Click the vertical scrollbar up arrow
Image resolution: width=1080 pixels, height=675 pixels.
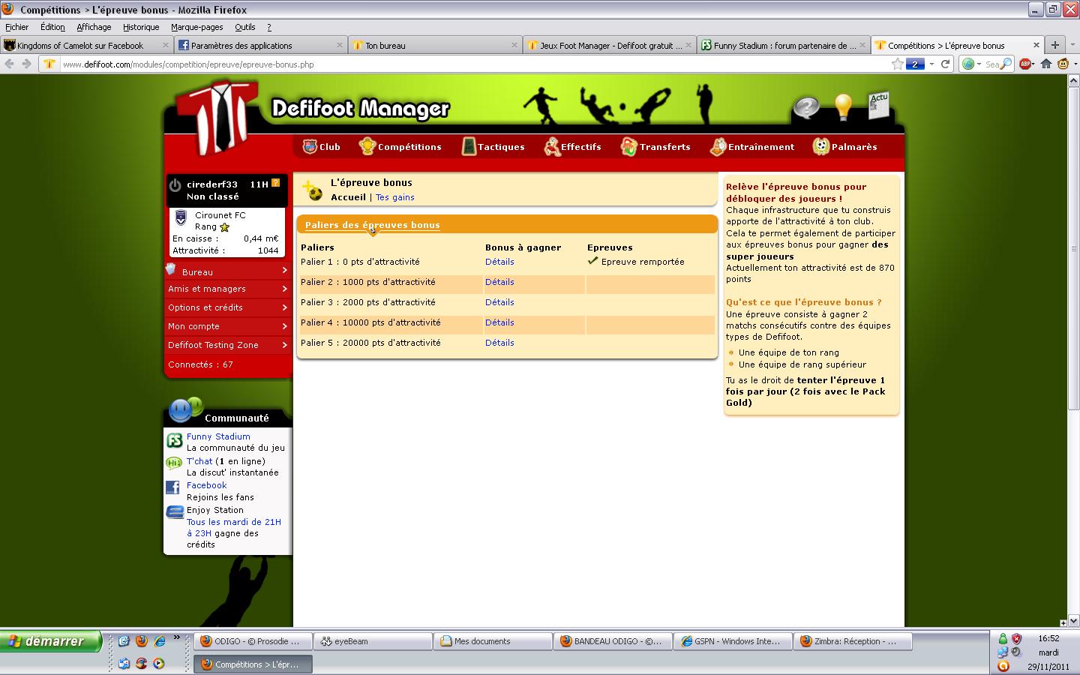click(x=1074, y=79)
